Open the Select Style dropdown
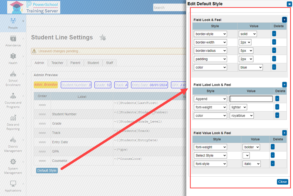 point(210,156)
